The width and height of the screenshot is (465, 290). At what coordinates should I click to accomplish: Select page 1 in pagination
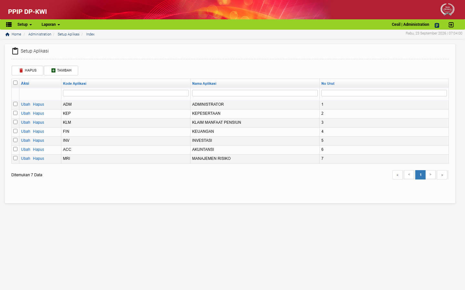click(x=420, y=175)
